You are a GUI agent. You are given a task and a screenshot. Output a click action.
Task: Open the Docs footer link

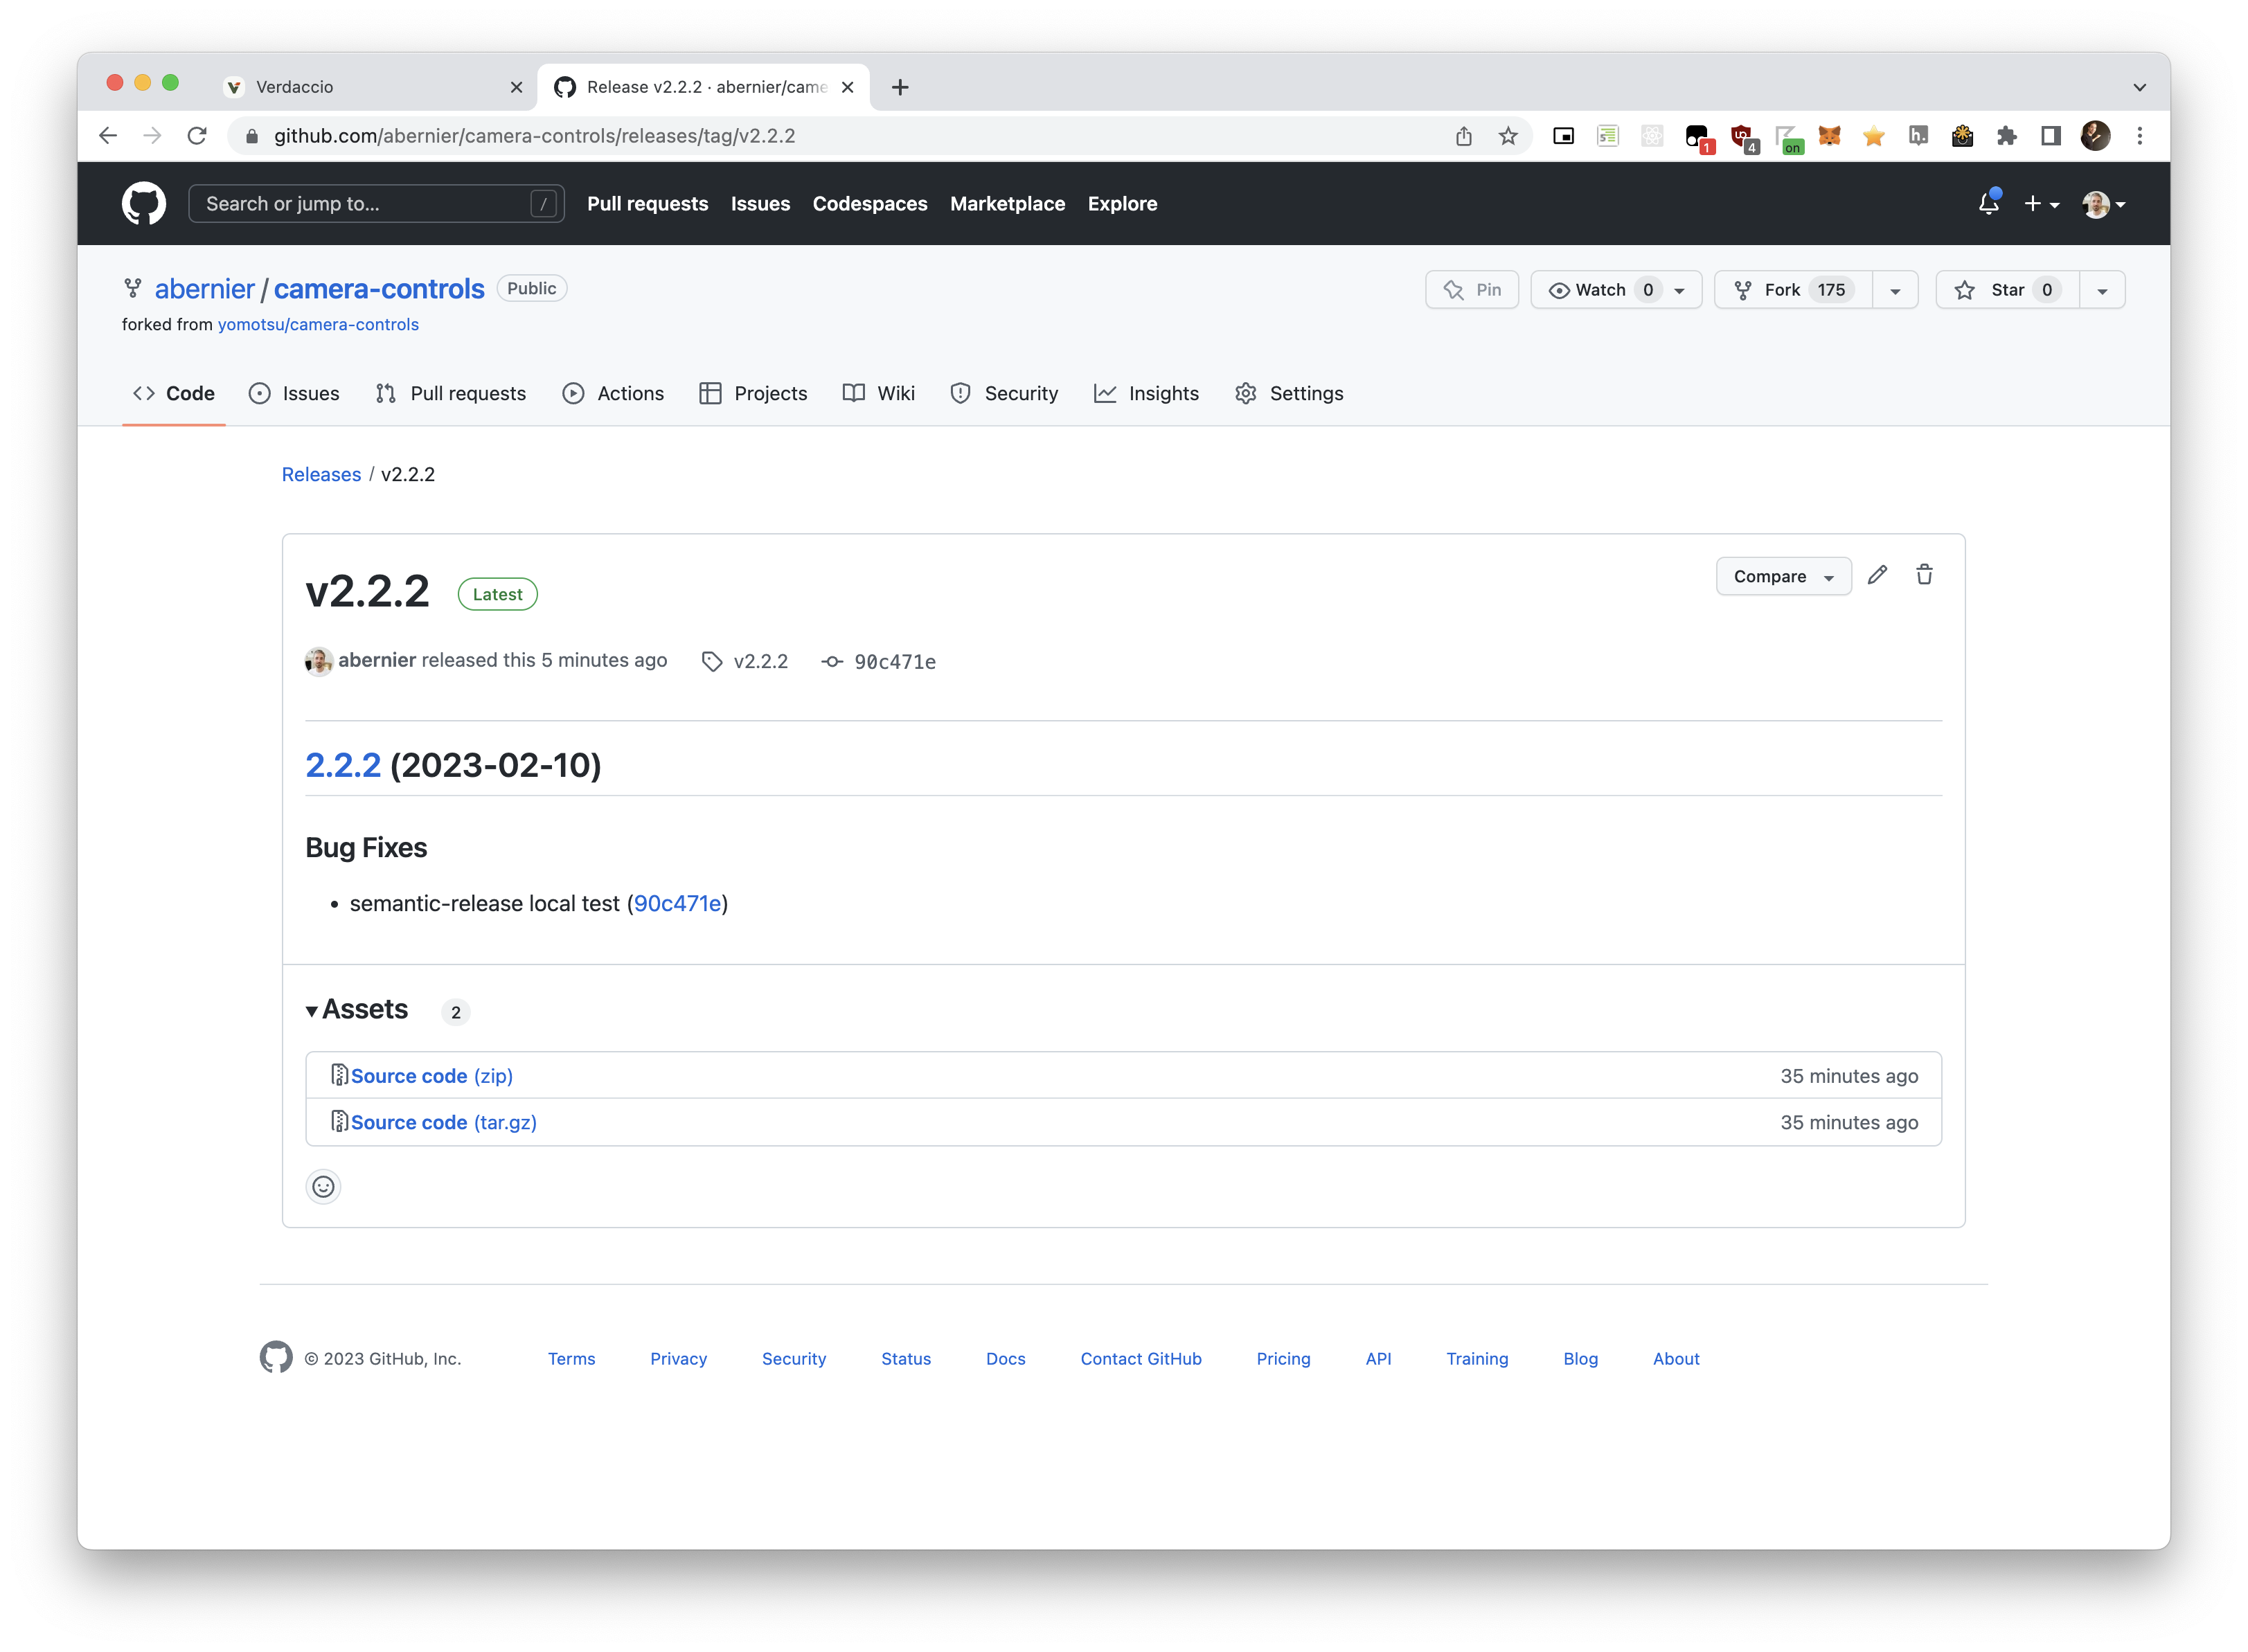coord(1005,1358)
